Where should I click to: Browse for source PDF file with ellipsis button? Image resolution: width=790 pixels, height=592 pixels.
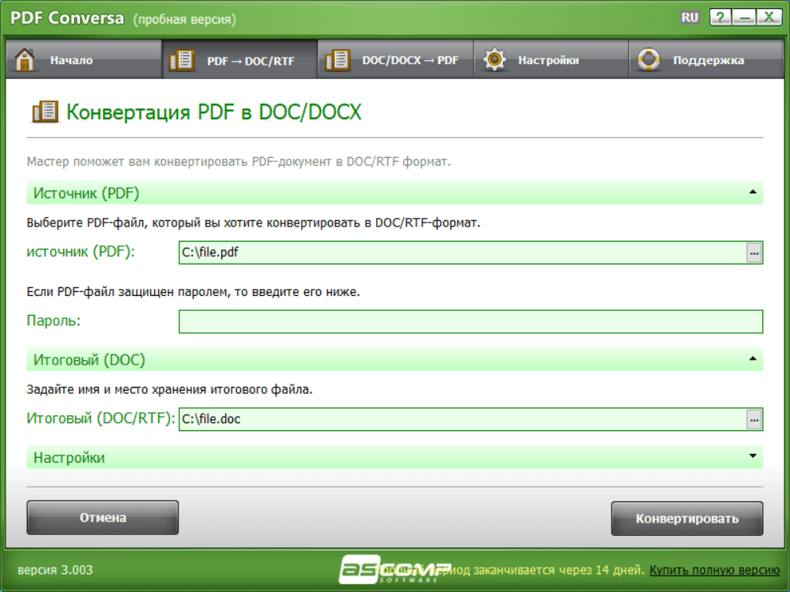click(754, 253)
